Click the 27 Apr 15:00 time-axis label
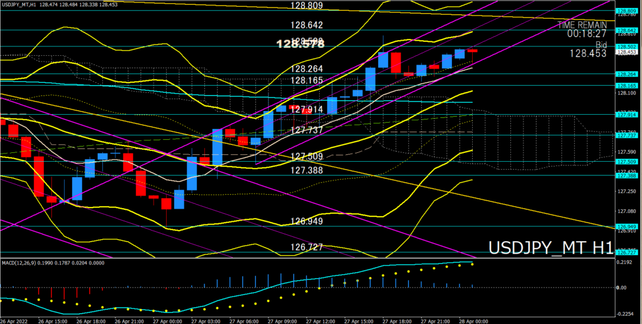The width and height of the screenshot is (642, 324). [x=358, y=321]
